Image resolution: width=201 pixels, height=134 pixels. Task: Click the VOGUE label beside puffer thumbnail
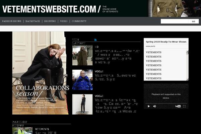pyautogui.click(x=99, y=71)
